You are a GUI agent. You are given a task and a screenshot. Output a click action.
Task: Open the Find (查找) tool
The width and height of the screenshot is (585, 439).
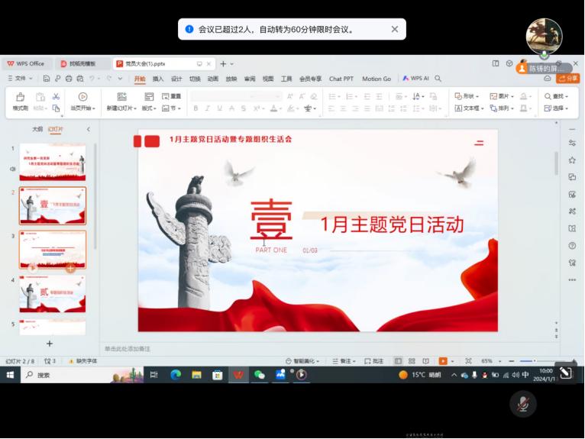coord(557,96)
